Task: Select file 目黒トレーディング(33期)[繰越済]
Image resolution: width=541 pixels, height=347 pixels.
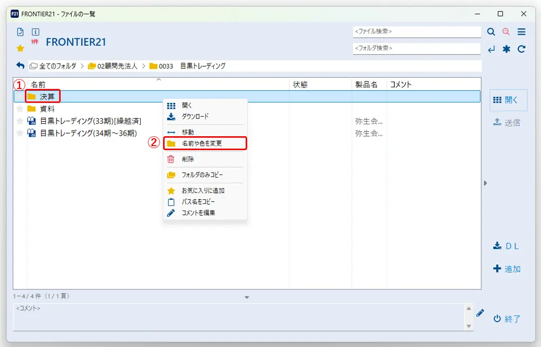Action: pos(90,121)
